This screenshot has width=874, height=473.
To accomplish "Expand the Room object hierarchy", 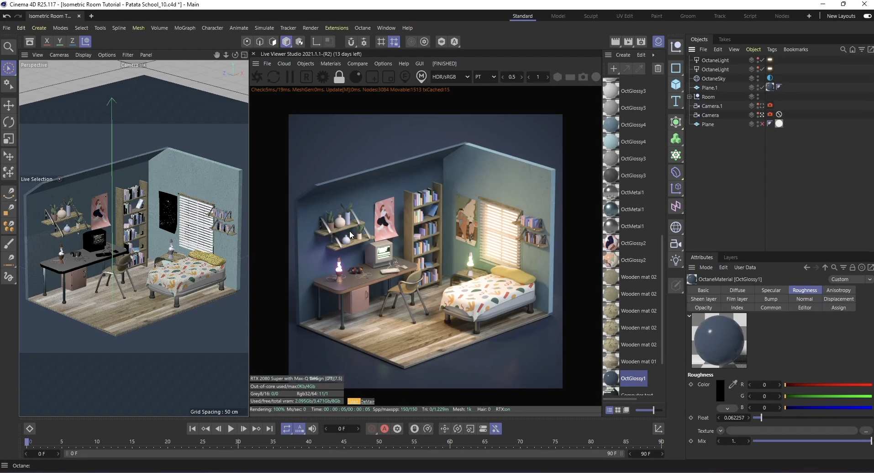I will coord(690,96).
